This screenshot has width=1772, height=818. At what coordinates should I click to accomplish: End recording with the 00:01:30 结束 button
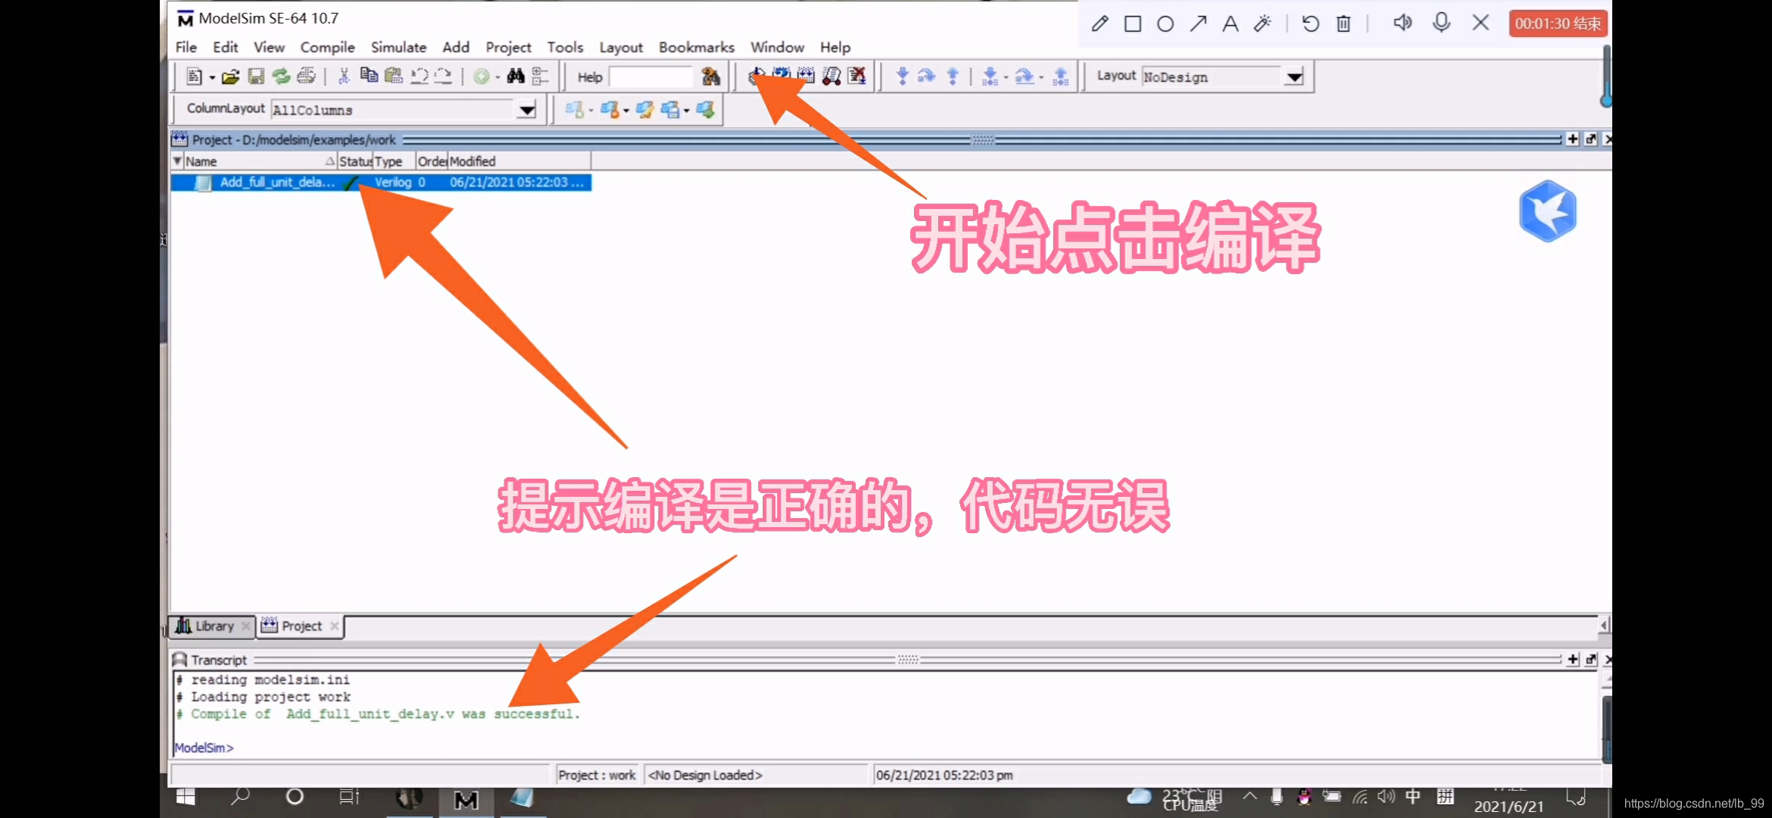click(x=1558, y=23)
